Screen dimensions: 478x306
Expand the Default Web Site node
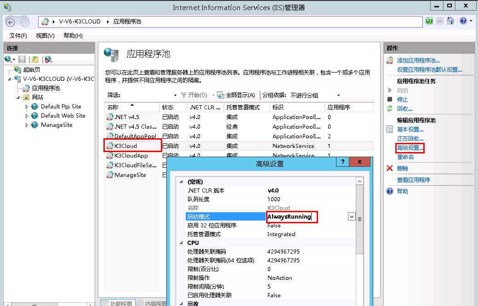27,116
